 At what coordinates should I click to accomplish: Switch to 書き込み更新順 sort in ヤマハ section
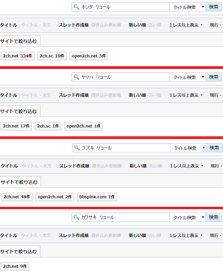[106, 95]
